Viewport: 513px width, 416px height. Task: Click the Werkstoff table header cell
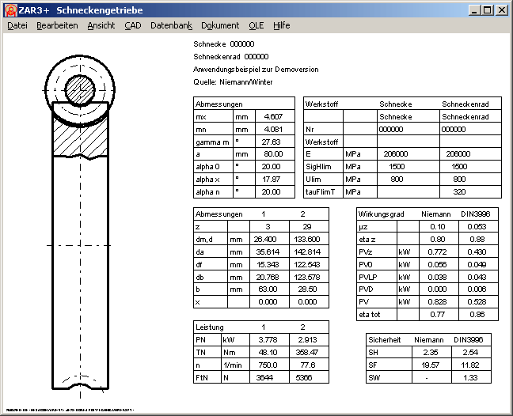pyautogui.click(x=321, y=104)
